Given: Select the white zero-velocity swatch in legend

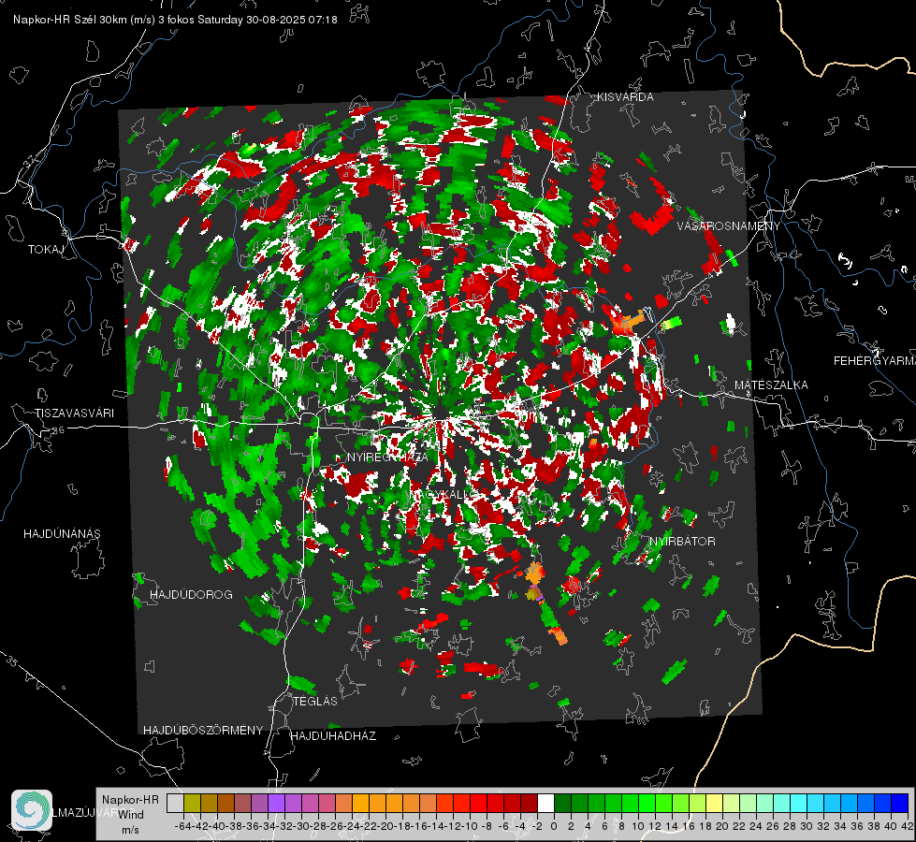Looking at the screenshot, I should (x=545, y=804).
